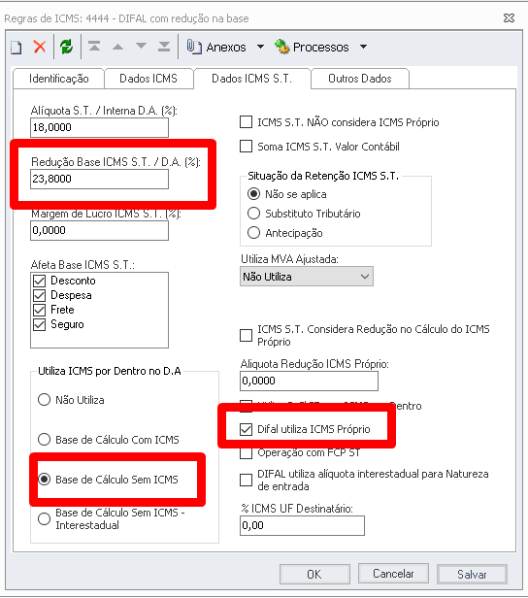Go to the previous record arrow

[x=117, y=47]
